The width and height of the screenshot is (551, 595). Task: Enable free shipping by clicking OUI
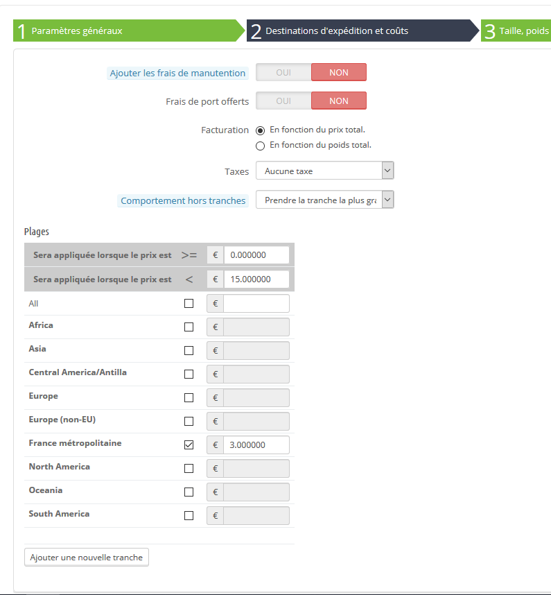[283, 101]
